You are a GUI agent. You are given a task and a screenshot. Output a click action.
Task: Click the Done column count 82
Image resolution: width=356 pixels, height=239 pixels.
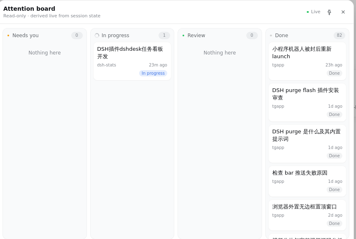click(339, 35)
